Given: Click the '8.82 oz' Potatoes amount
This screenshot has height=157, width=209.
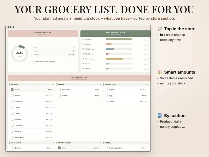Looking at the screenshot, I should point(49,120).
